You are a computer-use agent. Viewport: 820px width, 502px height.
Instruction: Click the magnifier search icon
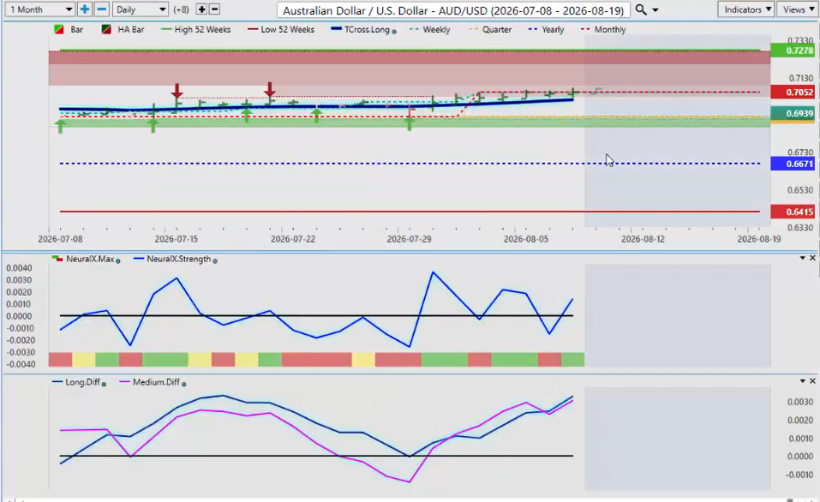641,9
